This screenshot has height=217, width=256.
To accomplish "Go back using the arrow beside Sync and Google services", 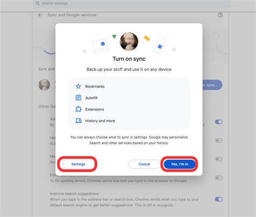I will pos(40,15).
